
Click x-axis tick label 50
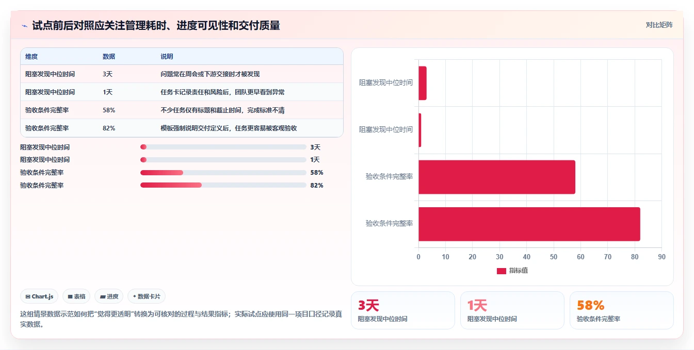pos(554,257)
